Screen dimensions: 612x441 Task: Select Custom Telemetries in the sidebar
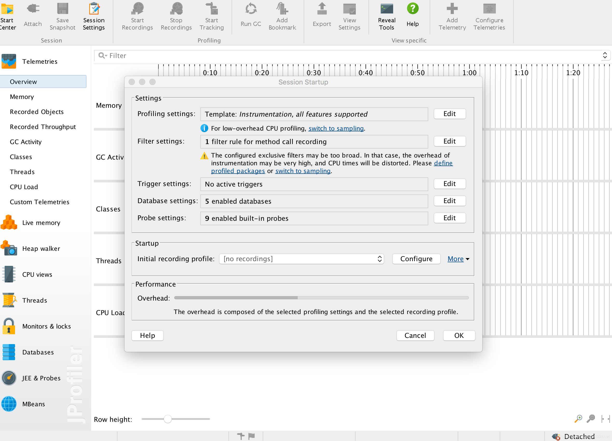pos(39,202)
